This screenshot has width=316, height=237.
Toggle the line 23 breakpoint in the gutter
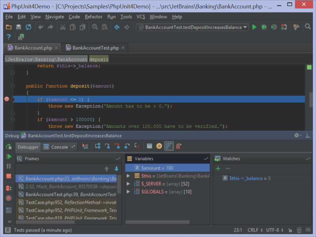(x=6, y=99)
